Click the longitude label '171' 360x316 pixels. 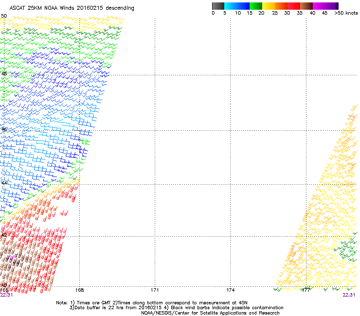(x=155, y=290)
